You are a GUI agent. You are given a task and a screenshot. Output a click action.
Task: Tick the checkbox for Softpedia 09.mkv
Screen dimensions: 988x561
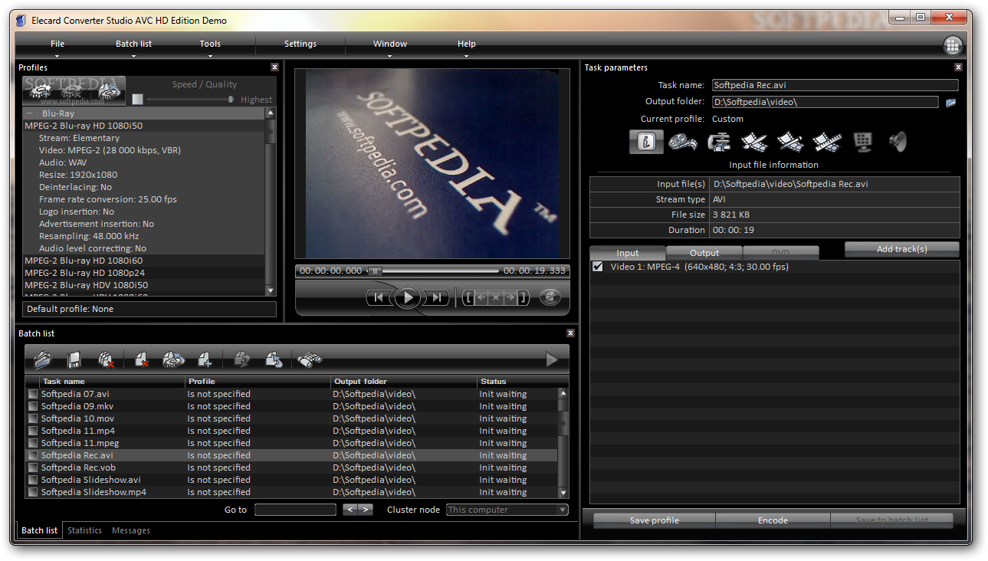click(x=33, y=406)
